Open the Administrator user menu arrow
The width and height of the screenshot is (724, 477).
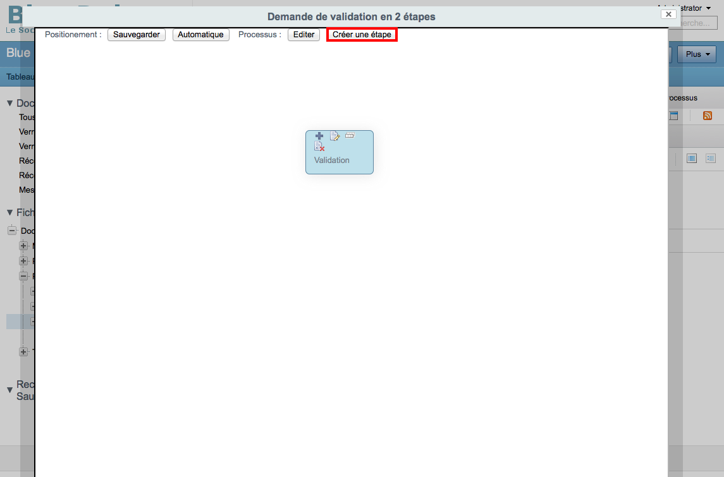pyautogui.click(x=709, y=8)
